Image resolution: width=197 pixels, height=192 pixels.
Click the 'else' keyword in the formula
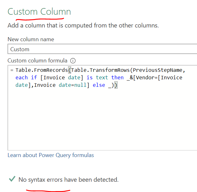99,85
